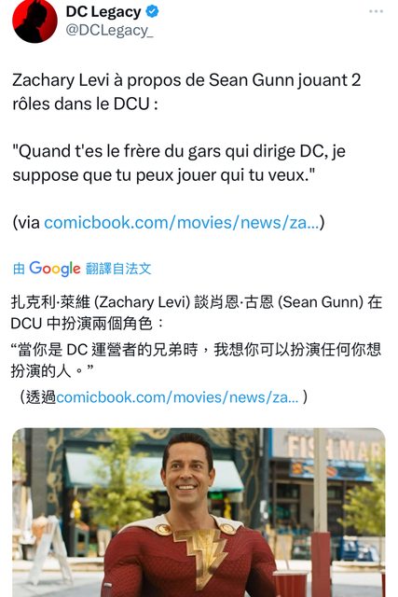The height and width of the screenshot is (597, 398).
Task: Click the Google logo in translation line
Action: tap(55, 269)
